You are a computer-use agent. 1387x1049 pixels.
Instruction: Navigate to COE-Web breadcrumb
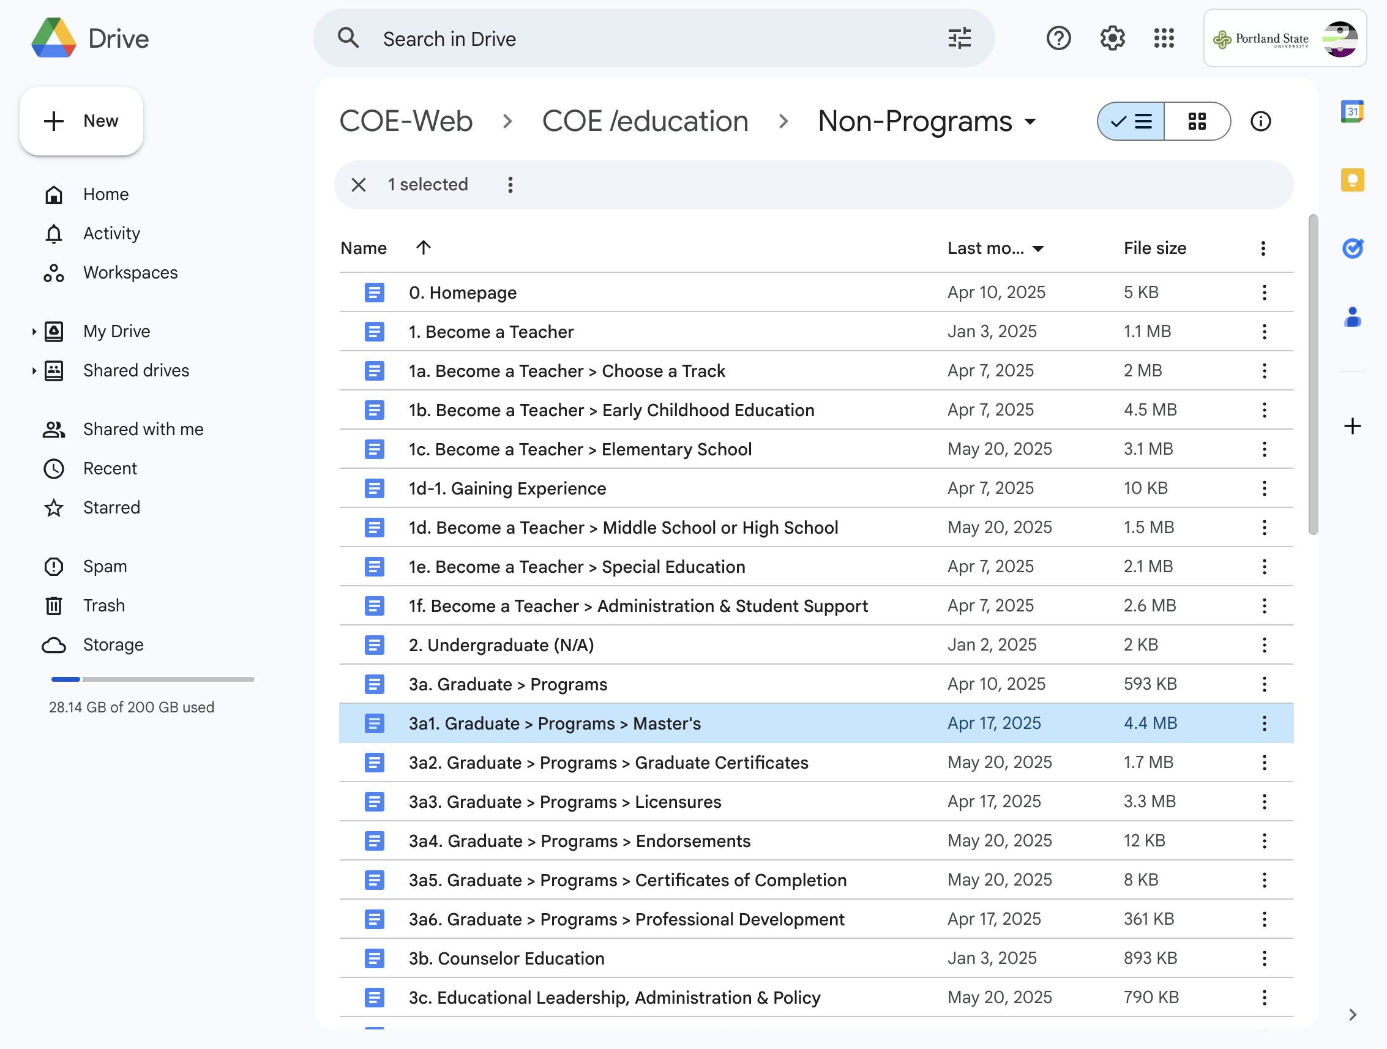click(x=406, y=121)
